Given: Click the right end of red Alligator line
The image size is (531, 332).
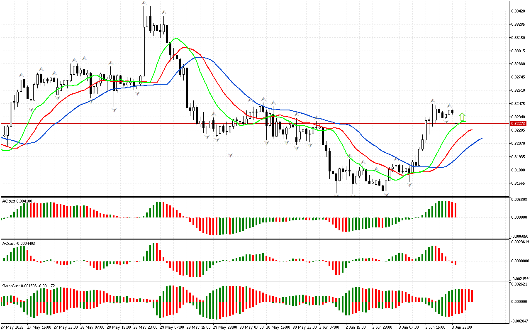Looking at the screenshot, I should point(472,130).
